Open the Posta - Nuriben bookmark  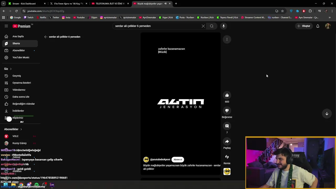(x=185, y=18)
